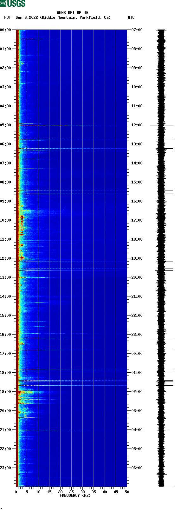
Task: Click the 50 Hz frequency tick label
Action: point(127,492)
